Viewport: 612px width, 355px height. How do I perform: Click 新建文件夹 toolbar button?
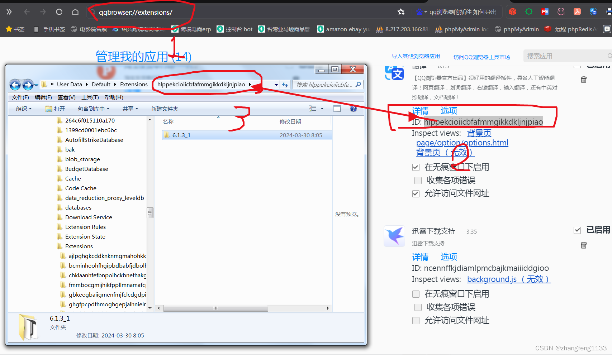[165, 109]
